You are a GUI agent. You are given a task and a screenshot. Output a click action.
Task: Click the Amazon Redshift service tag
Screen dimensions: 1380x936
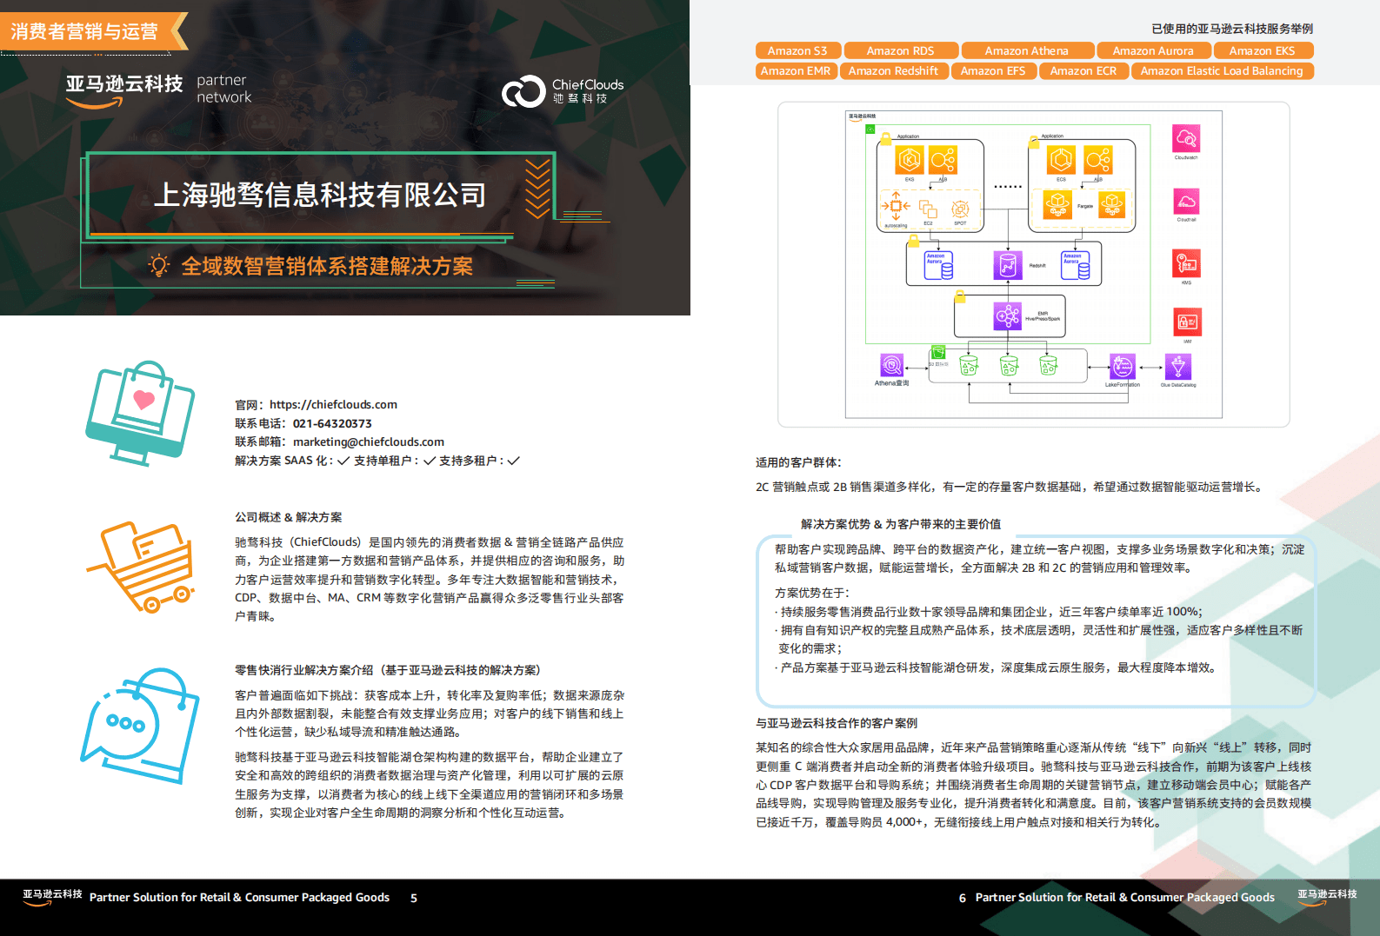tap(893, 70)
